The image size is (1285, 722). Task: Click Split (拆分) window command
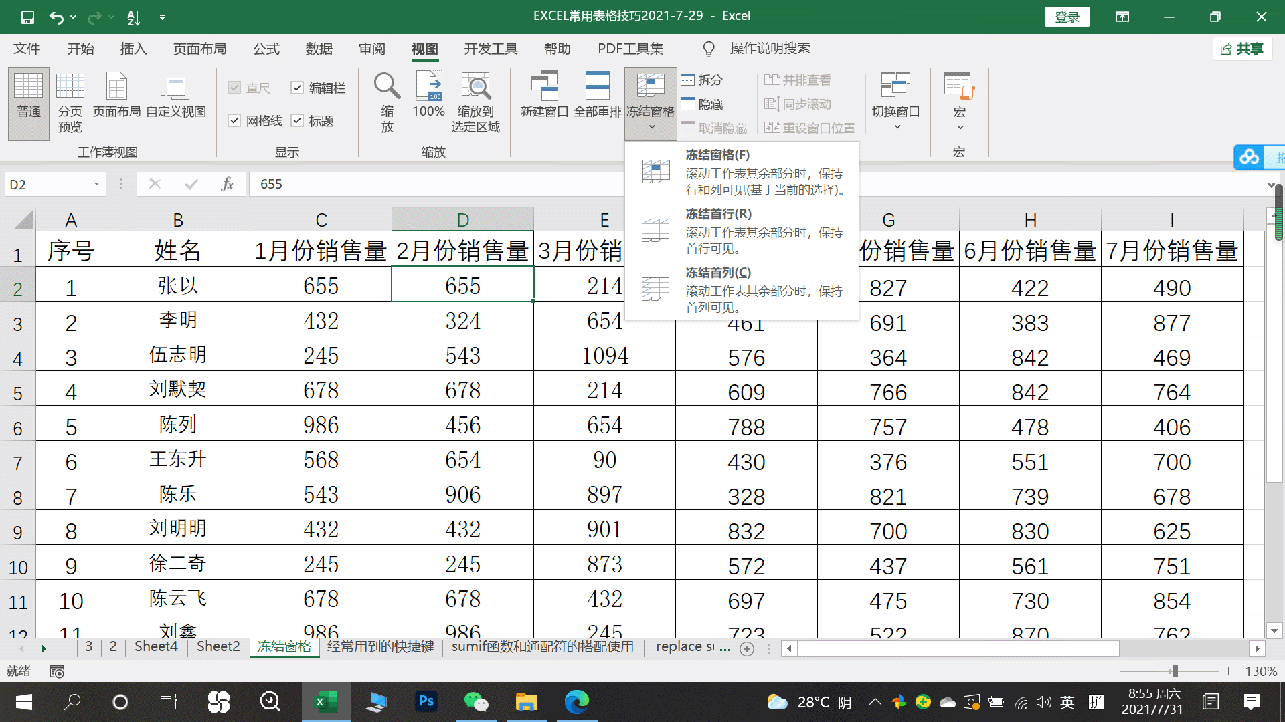(x=702, y=80)
